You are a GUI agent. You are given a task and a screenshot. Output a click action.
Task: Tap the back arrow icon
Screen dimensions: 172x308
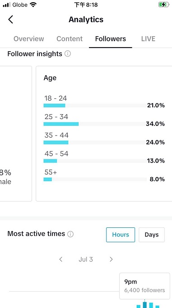pyautogui.click(x=10, y=19)
